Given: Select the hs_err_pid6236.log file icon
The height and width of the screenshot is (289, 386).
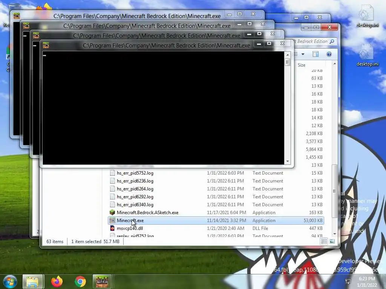Looking at the screenshot, I should 112,181.
